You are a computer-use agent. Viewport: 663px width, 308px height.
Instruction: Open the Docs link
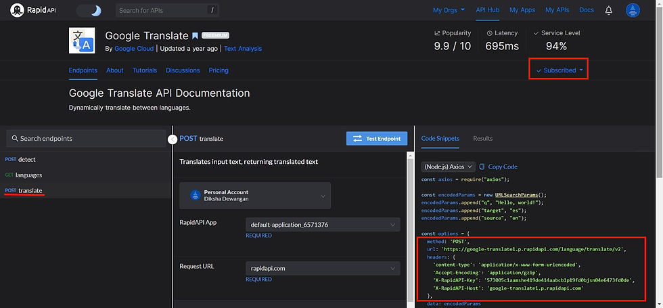coord(587,10)
